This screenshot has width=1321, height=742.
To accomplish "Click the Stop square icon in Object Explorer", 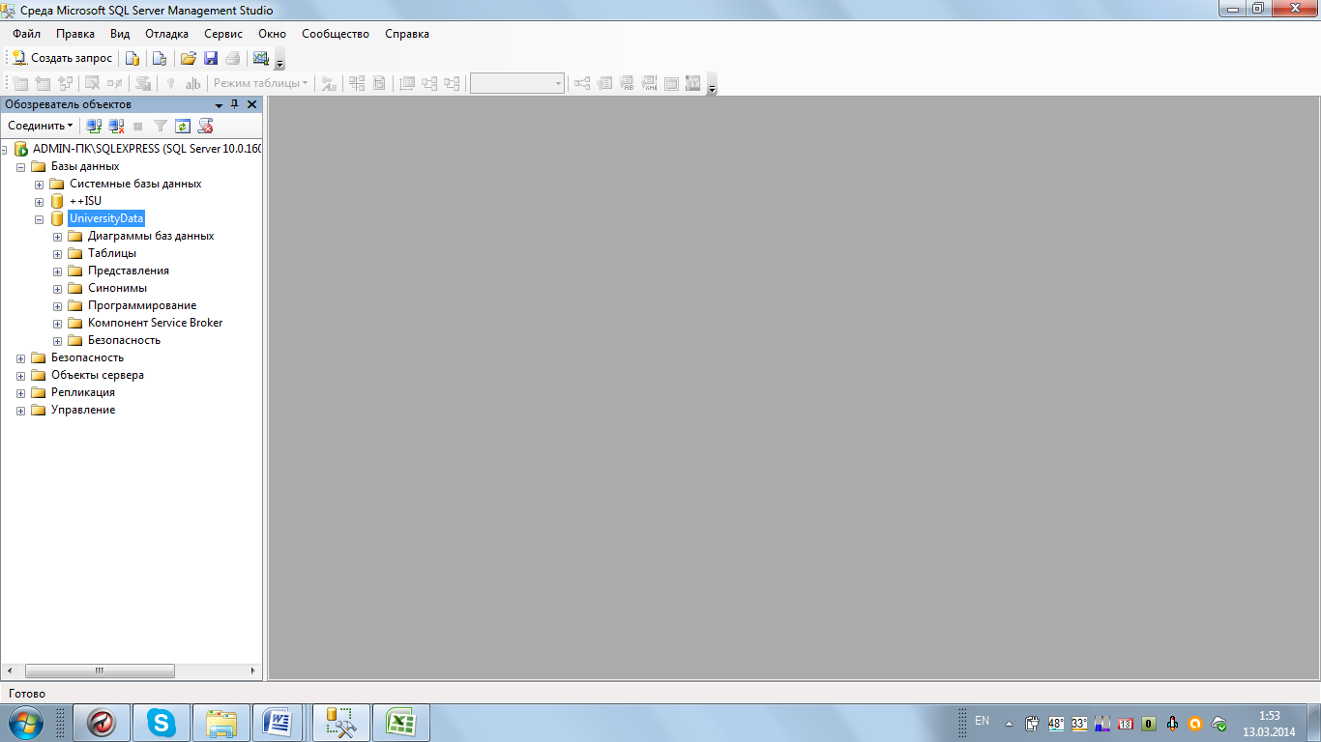I will coord(138,126).
